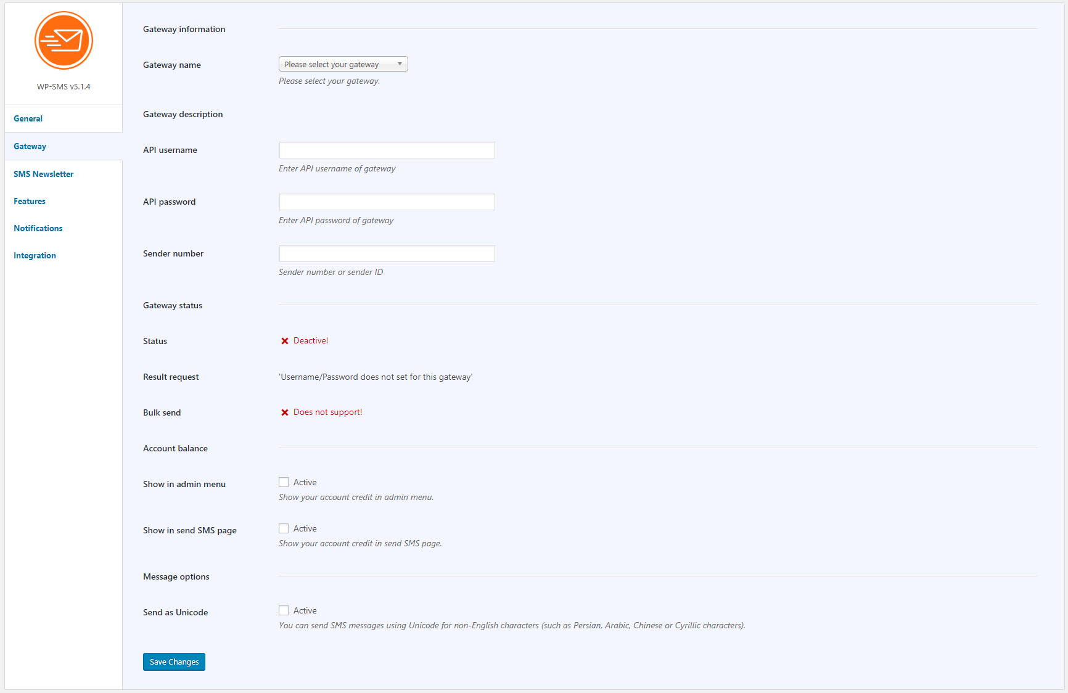Viewport: 1068px width, 693px height.
Task: Click the Username/Password result request message
Action: click(376, 377)
